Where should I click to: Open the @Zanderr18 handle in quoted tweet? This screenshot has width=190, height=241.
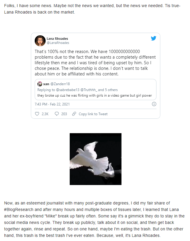click(60, 84)
